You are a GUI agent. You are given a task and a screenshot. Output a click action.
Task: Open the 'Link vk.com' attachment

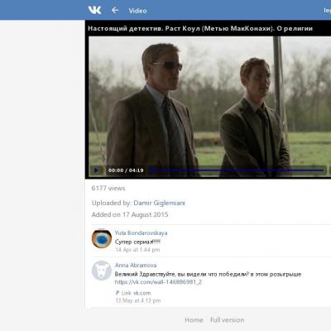pyautogui.click(x=133, y=293)
